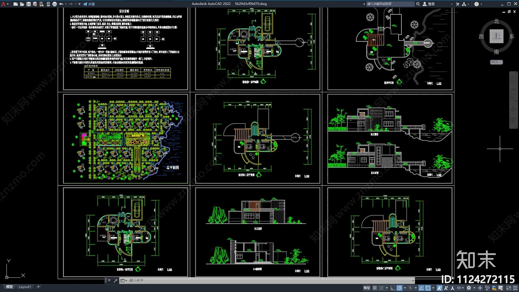Open the Help question mark icon
This screenshot has height=292, width=519.
(x=476, y=4)
